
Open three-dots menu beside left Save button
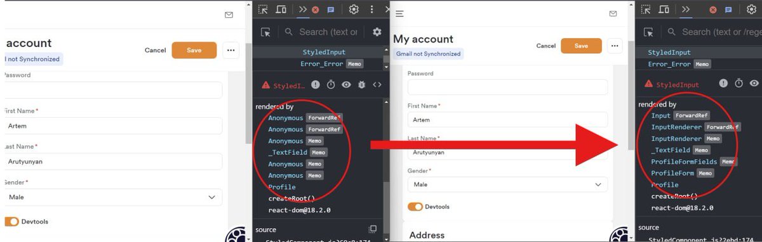coord(231,50)
